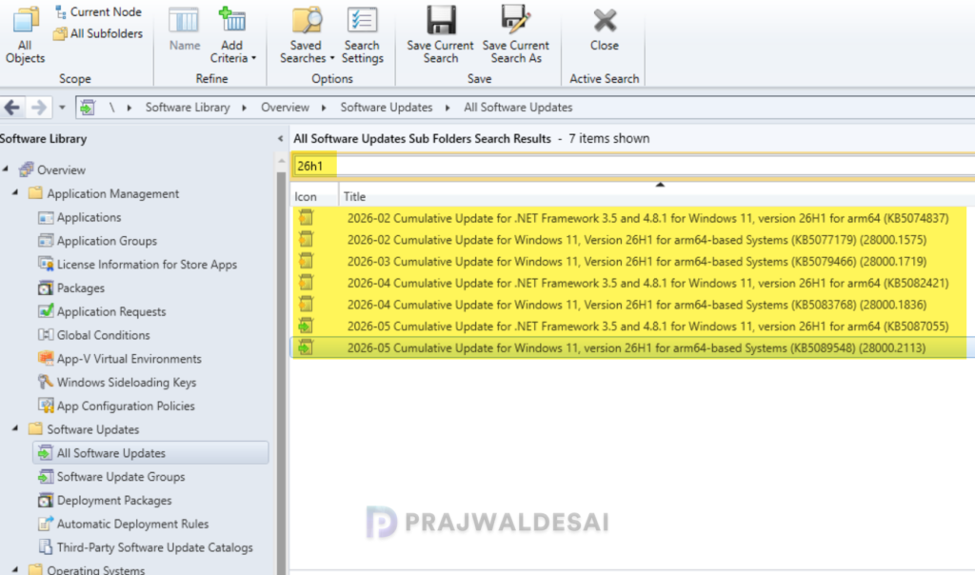This screenshot has width=975, height=575.
Task: Click Save Current Search As
Action: click(515, 35)
